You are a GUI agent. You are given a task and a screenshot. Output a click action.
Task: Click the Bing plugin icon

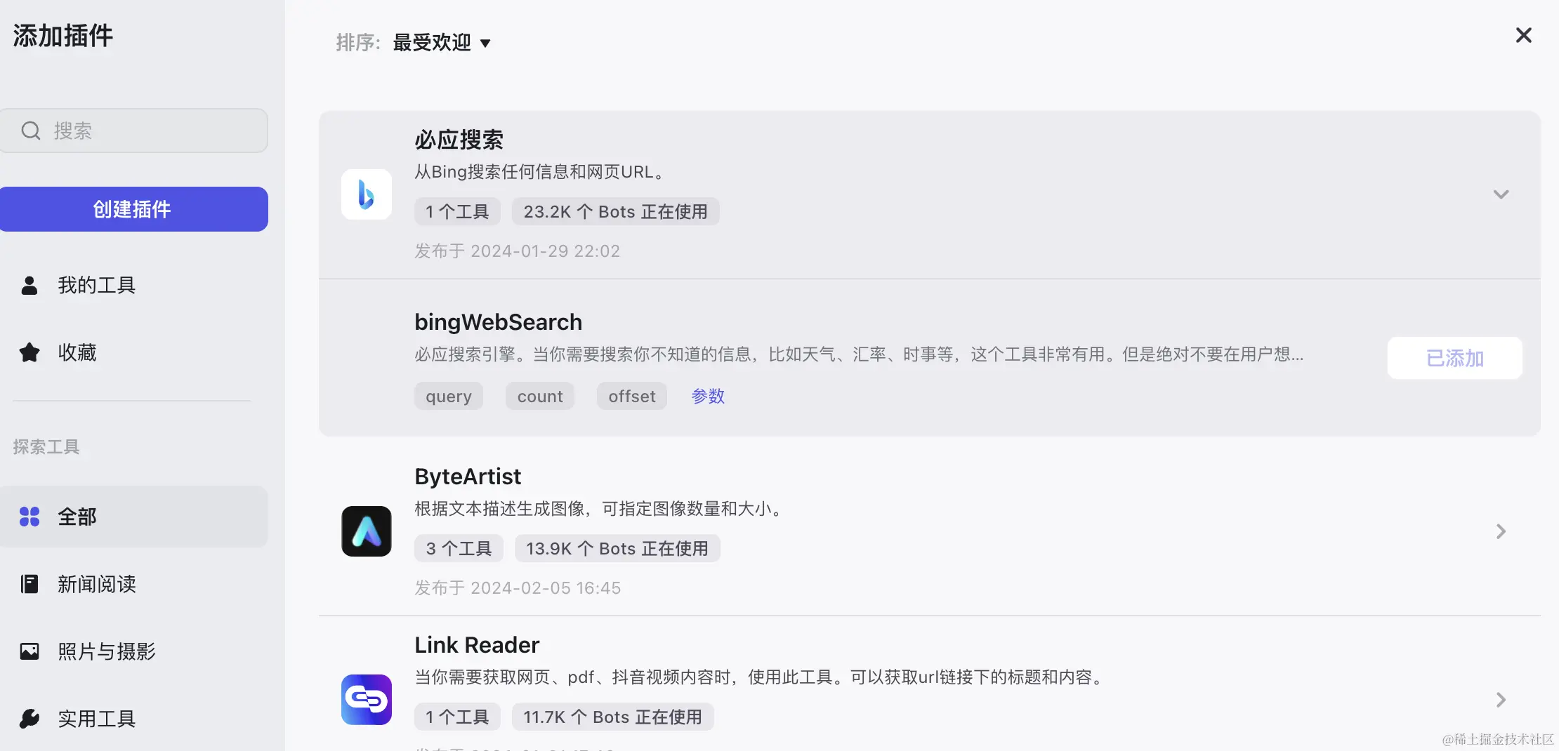point(365,194)
